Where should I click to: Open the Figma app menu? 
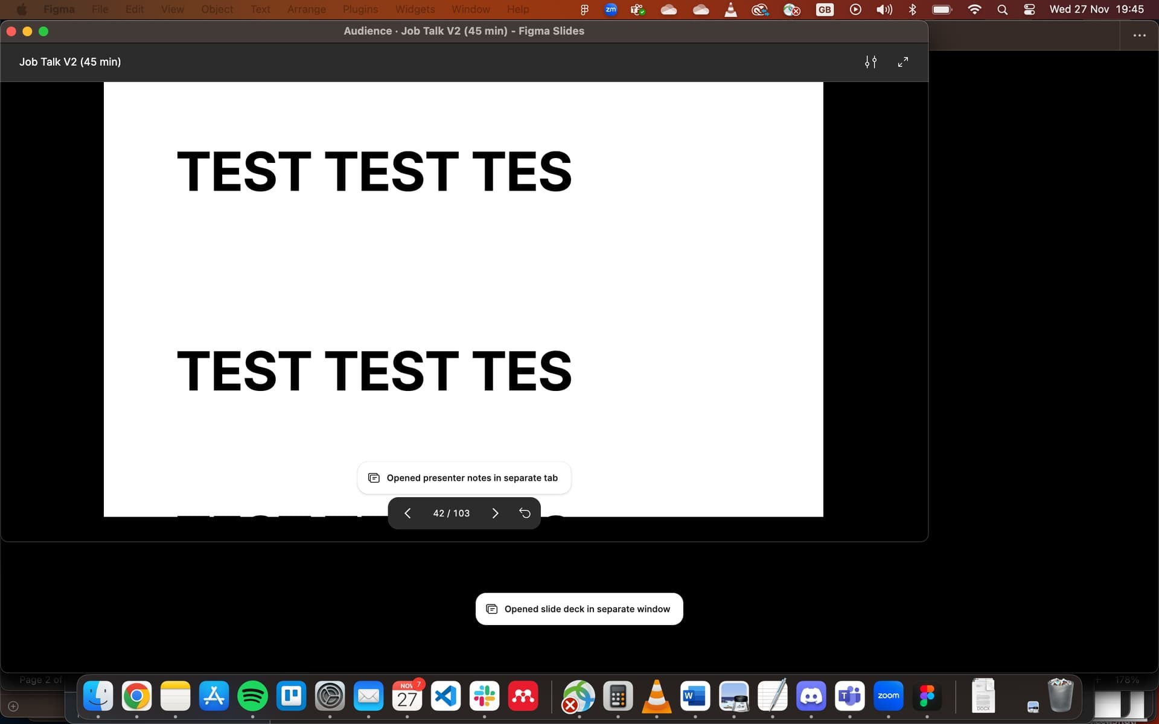click(x=59, y=9)
